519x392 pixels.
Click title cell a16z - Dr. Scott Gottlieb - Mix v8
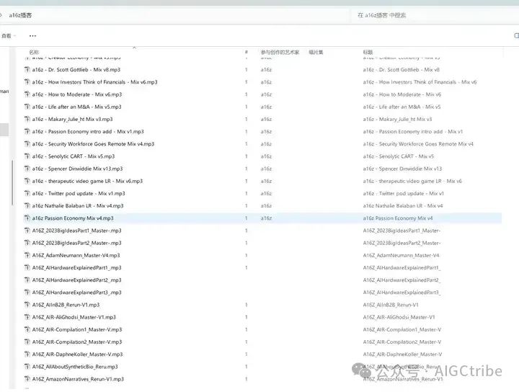point(402,70)
